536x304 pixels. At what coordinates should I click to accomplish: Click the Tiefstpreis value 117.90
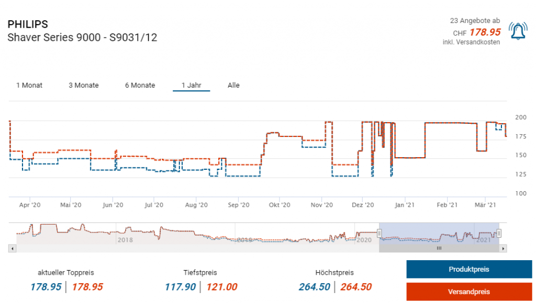[x=181, y=287]
